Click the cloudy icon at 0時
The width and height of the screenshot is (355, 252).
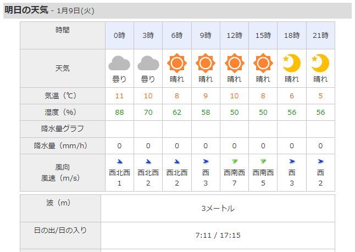pyautogui.click(x=119, y=63)
